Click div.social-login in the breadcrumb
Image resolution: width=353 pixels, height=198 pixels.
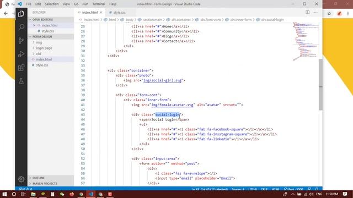(272, 20)
